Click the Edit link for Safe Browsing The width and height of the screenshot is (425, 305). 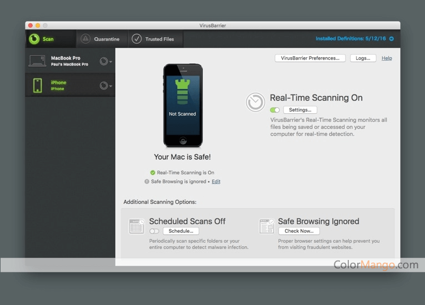coord(216,182)
